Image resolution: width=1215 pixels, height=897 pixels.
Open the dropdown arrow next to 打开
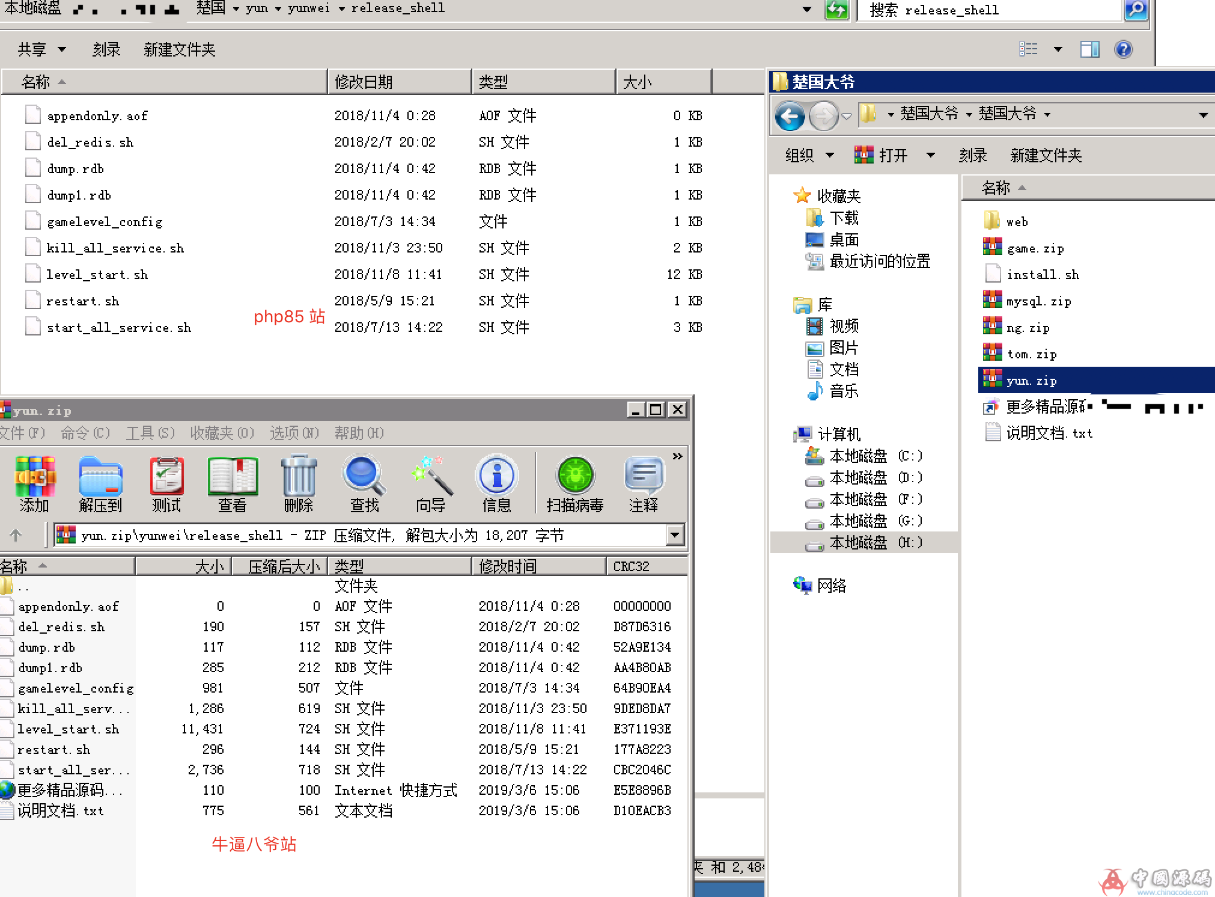pos(931,155)
